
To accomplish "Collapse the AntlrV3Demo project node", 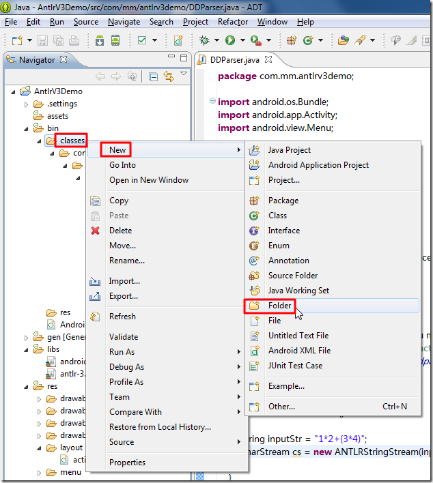I will [x=13, y=92].
